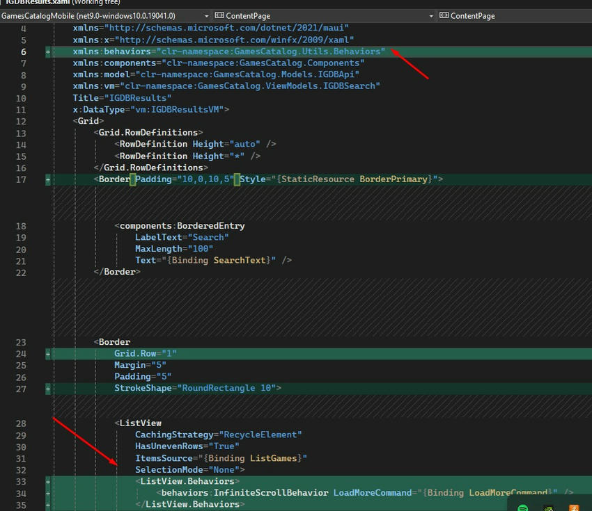Screen dimensions: 592x511
Task: Click the Margin="5" attribute
Action: pos(141,365)
